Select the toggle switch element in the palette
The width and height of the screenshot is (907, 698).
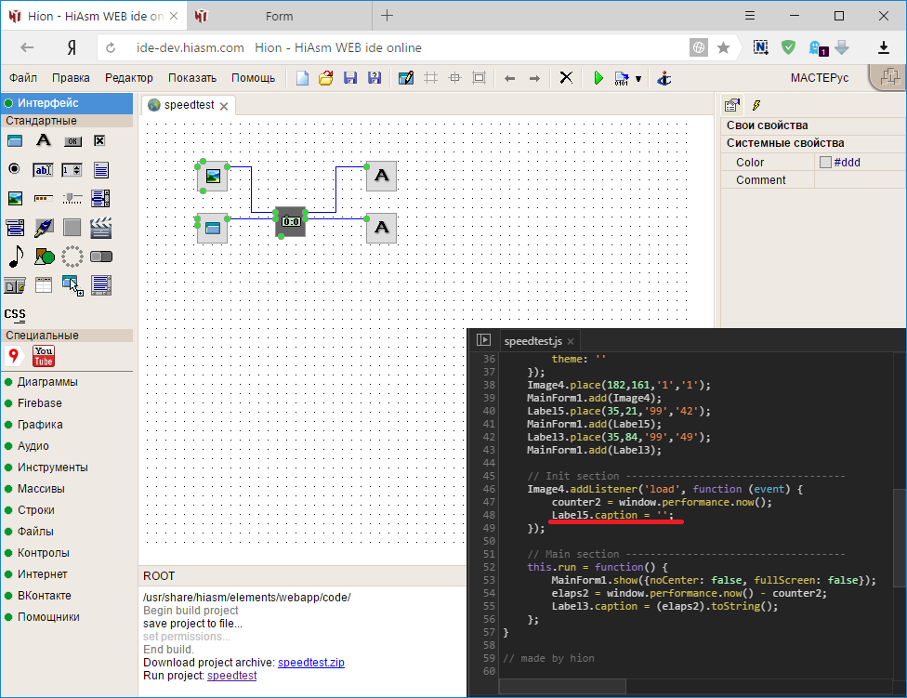[101, 257]
